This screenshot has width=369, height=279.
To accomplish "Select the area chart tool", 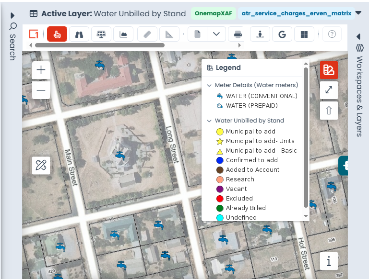I will point(123,34).
